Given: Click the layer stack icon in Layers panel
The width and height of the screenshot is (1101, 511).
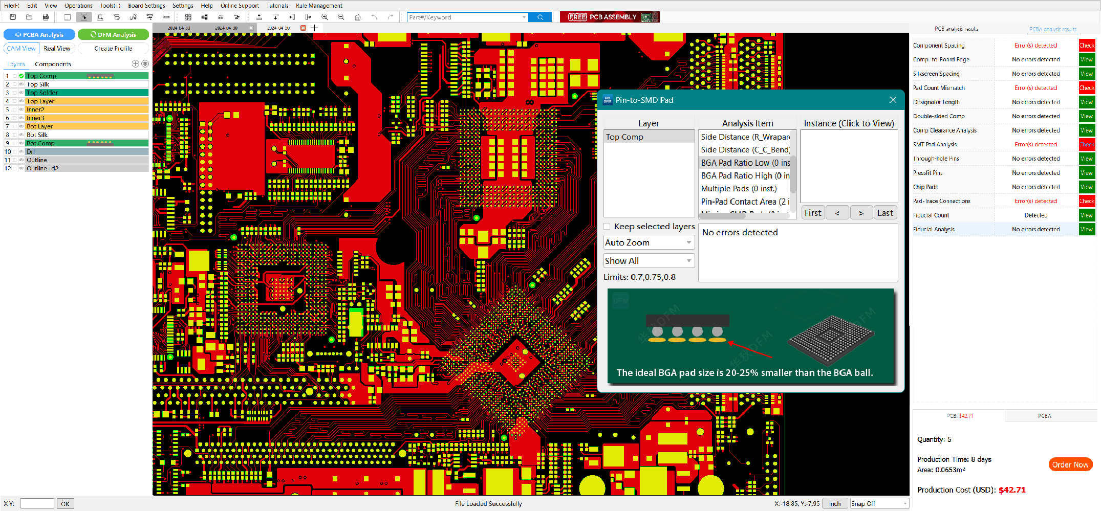Looking at the screenshot, I should [145, 64].
